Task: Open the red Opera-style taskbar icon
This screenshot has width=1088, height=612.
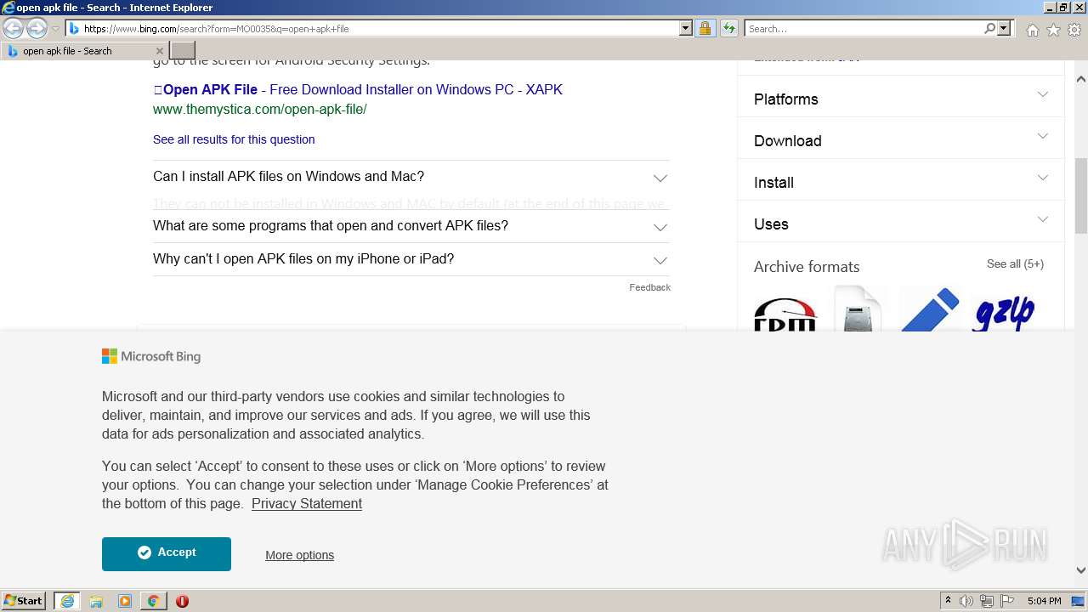Action: click(x=182, y=601)
